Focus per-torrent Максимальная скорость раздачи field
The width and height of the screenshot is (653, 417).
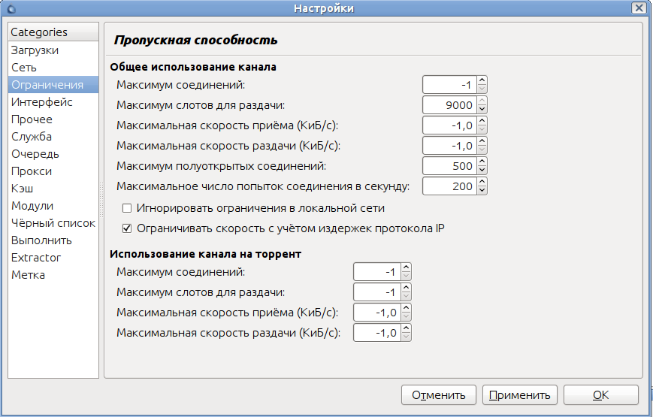pos(377,333)
